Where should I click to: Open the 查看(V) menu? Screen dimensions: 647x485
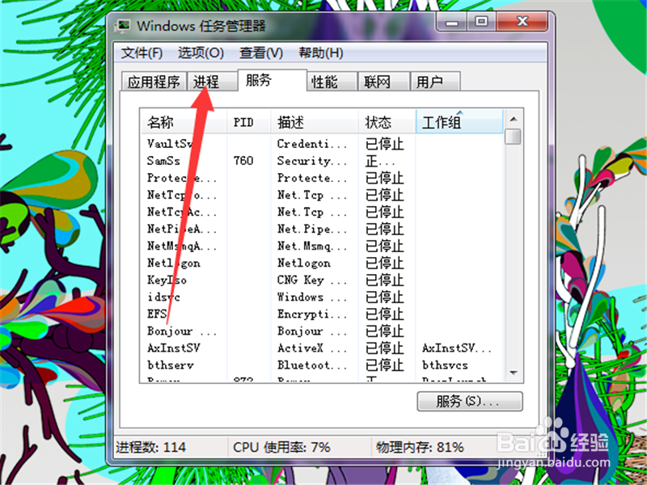[261, 53]
